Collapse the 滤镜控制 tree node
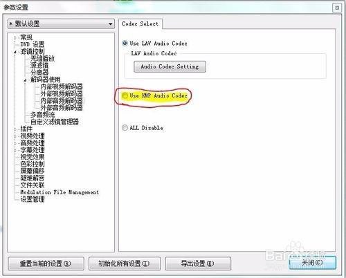346x278 pixels. [x=15, y=52]
